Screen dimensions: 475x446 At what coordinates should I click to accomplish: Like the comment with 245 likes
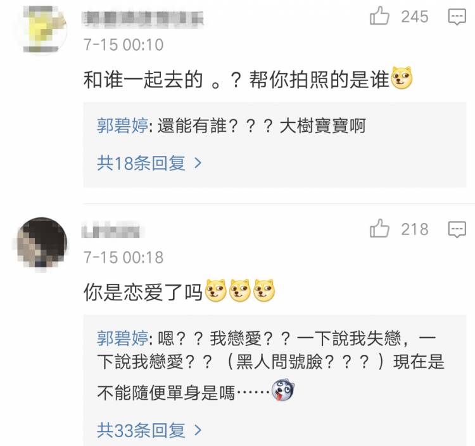[379, 16]
